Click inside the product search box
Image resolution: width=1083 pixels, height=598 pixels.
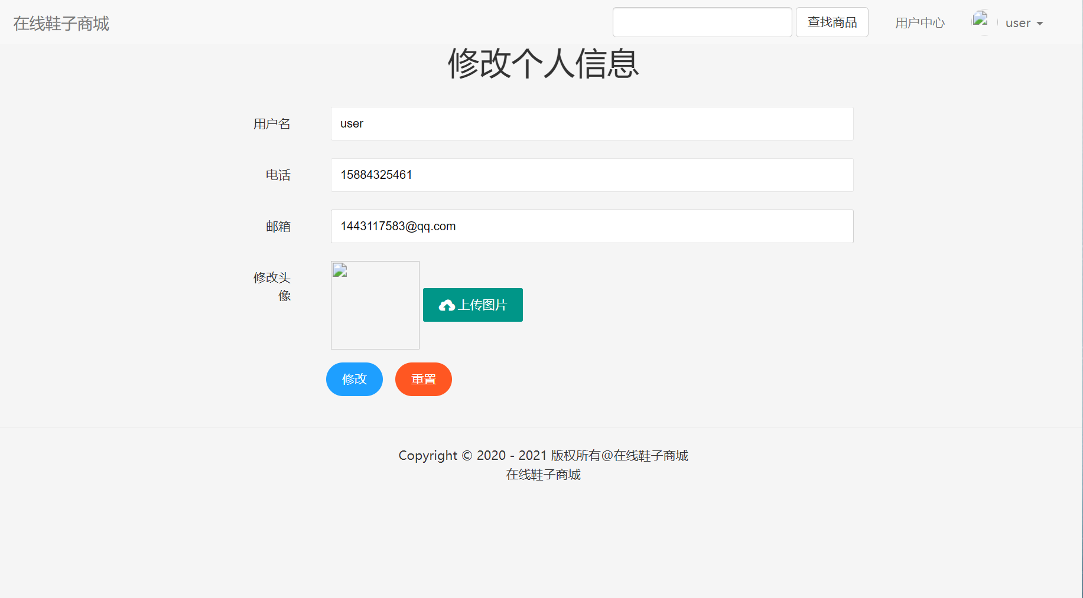click(702, 22)
